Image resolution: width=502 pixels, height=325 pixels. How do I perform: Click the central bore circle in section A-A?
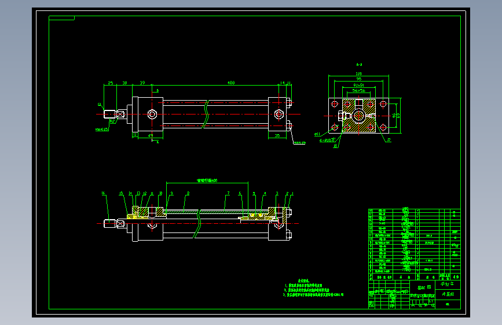pyautogui.click(x=358, y=116)
